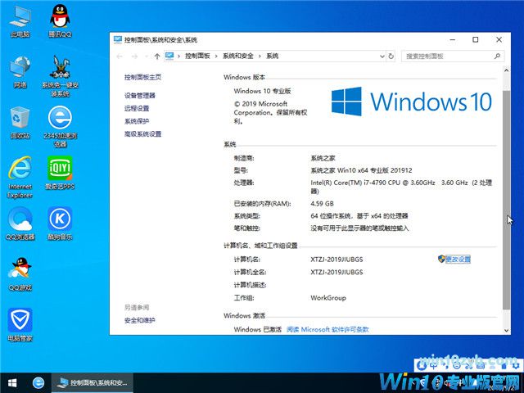The image size is (524, 393).
Task: Open 远程设置 link
Action: 137,108
